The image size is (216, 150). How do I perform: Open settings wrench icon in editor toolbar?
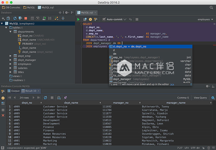pyautogui.click(x=96, y=19)
